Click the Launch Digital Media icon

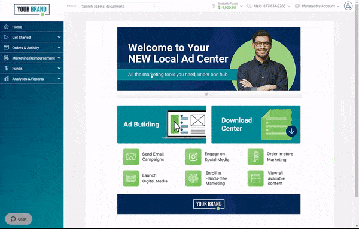click(131, 178)
